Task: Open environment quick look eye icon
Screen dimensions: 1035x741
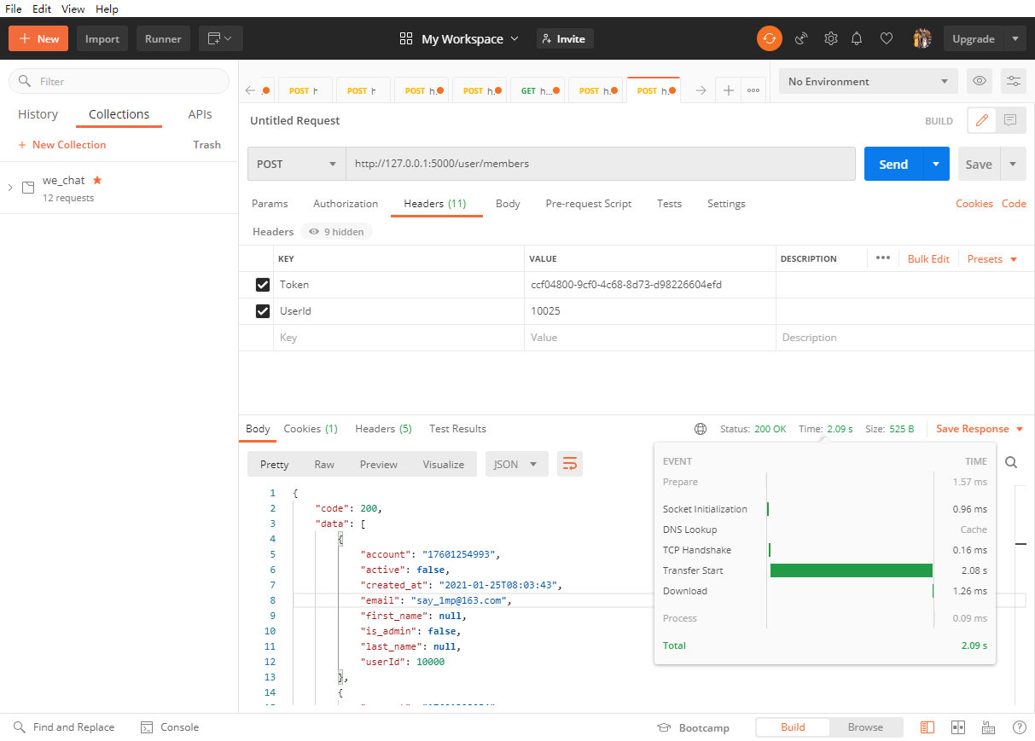Action: click(x=980, y=81)
